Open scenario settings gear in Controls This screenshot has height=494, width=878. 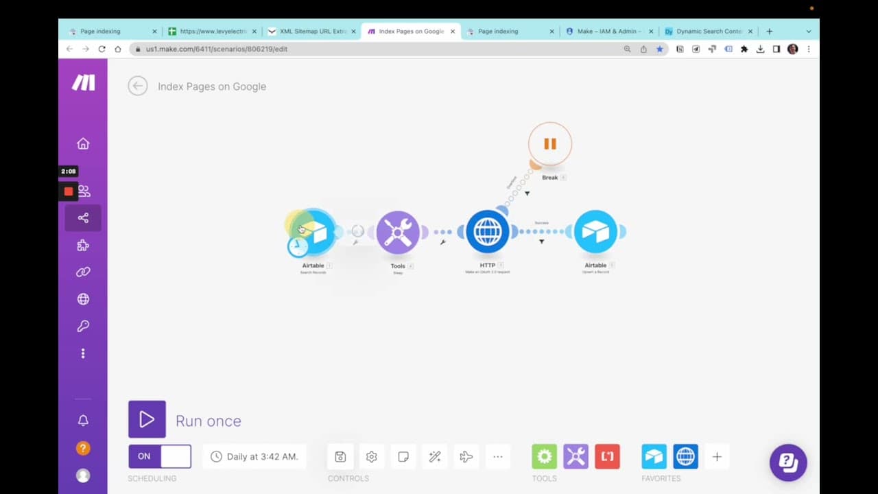[371, 456]
